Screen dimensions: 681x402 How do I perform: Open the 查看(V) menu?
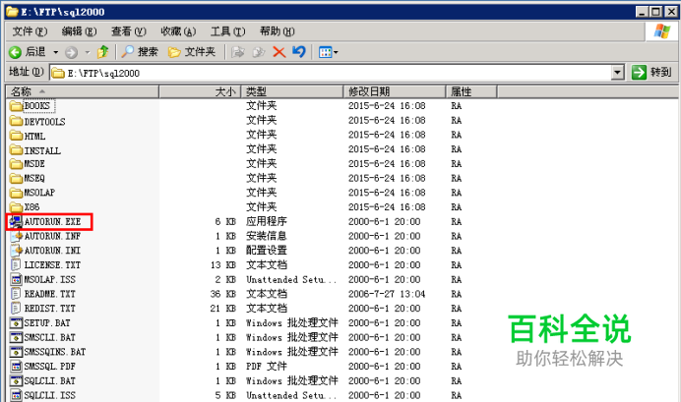coord(129,31)
